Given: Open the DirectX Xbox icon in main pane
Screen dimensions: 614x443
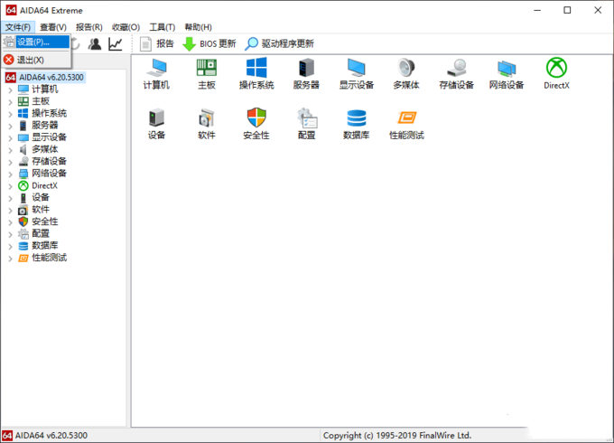Looking at the screenshot, I should [556, 74].
